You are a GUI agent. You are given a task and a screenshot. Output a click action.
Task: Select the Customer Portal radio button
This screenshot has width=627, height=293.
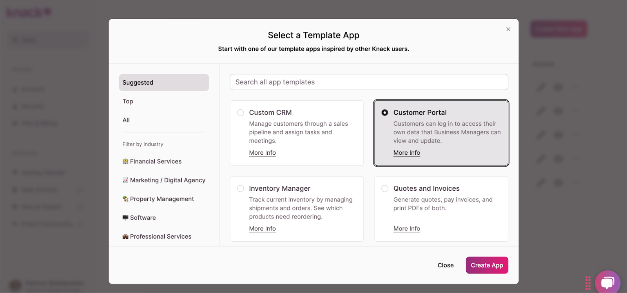[385, 113]
